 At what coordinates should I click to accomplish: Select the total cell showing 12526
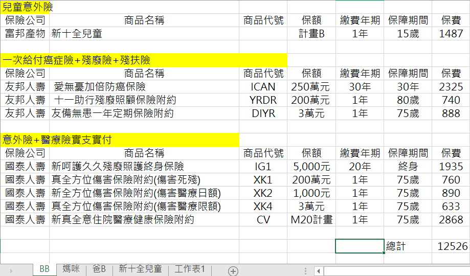(451, 246)
